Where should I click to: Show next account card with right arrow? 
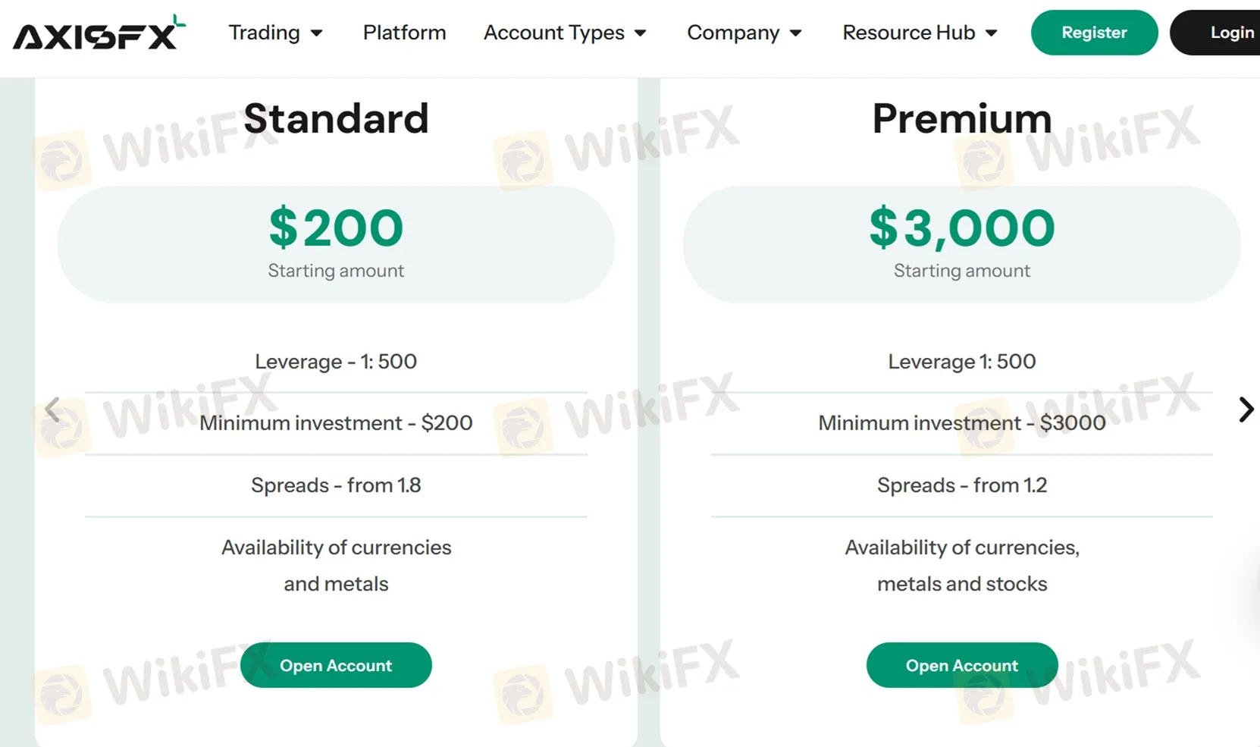pyautogui.click(x=1246, y=410)
